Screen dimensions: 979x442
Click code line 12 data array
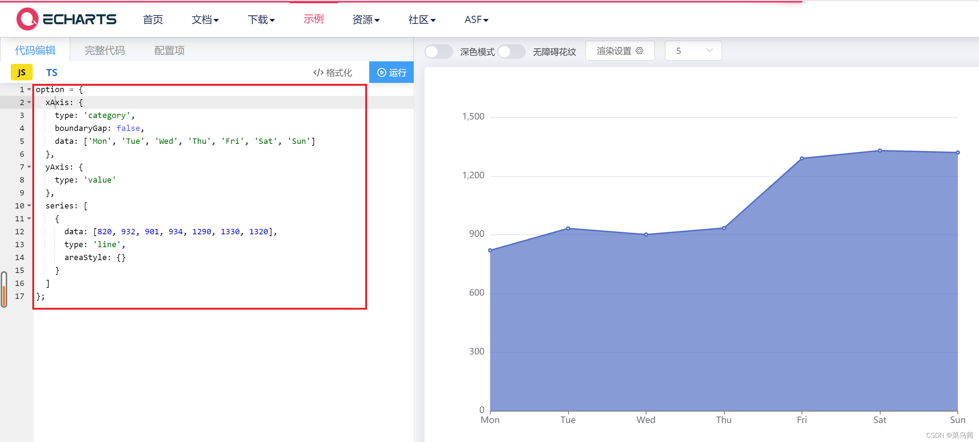170,232
